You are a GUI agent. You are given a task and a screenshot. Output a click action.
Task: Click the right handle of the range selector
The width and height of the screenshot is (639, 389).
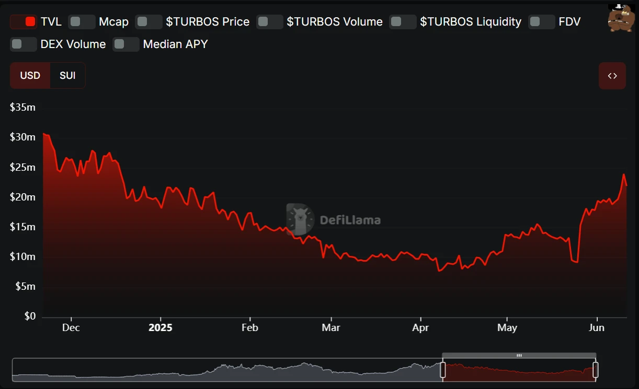595,370
